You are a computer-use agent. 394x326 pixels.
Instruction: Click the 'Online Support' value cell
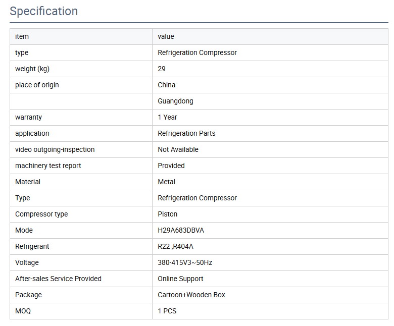click(180, 279)
